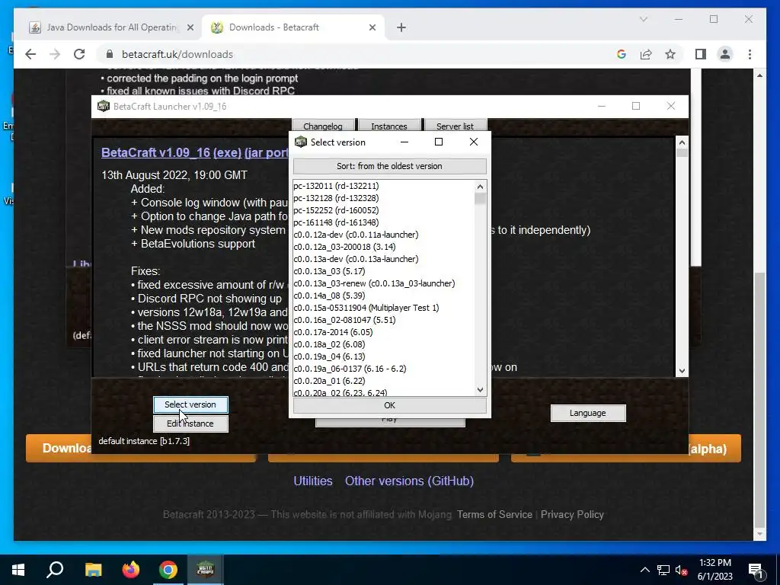Click version list scrollbar up arrow
Viewport: 780px width, 585px height.
tap(480, 187)
